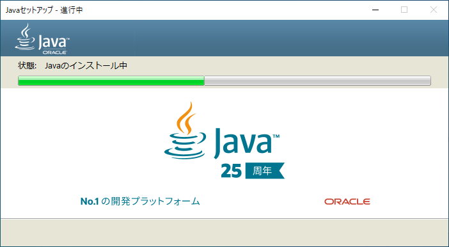Image resolution: width=449 pixels, height=247 pixels.
Task: Click the red ORACLE logo
Action: (x=347, y=202)
